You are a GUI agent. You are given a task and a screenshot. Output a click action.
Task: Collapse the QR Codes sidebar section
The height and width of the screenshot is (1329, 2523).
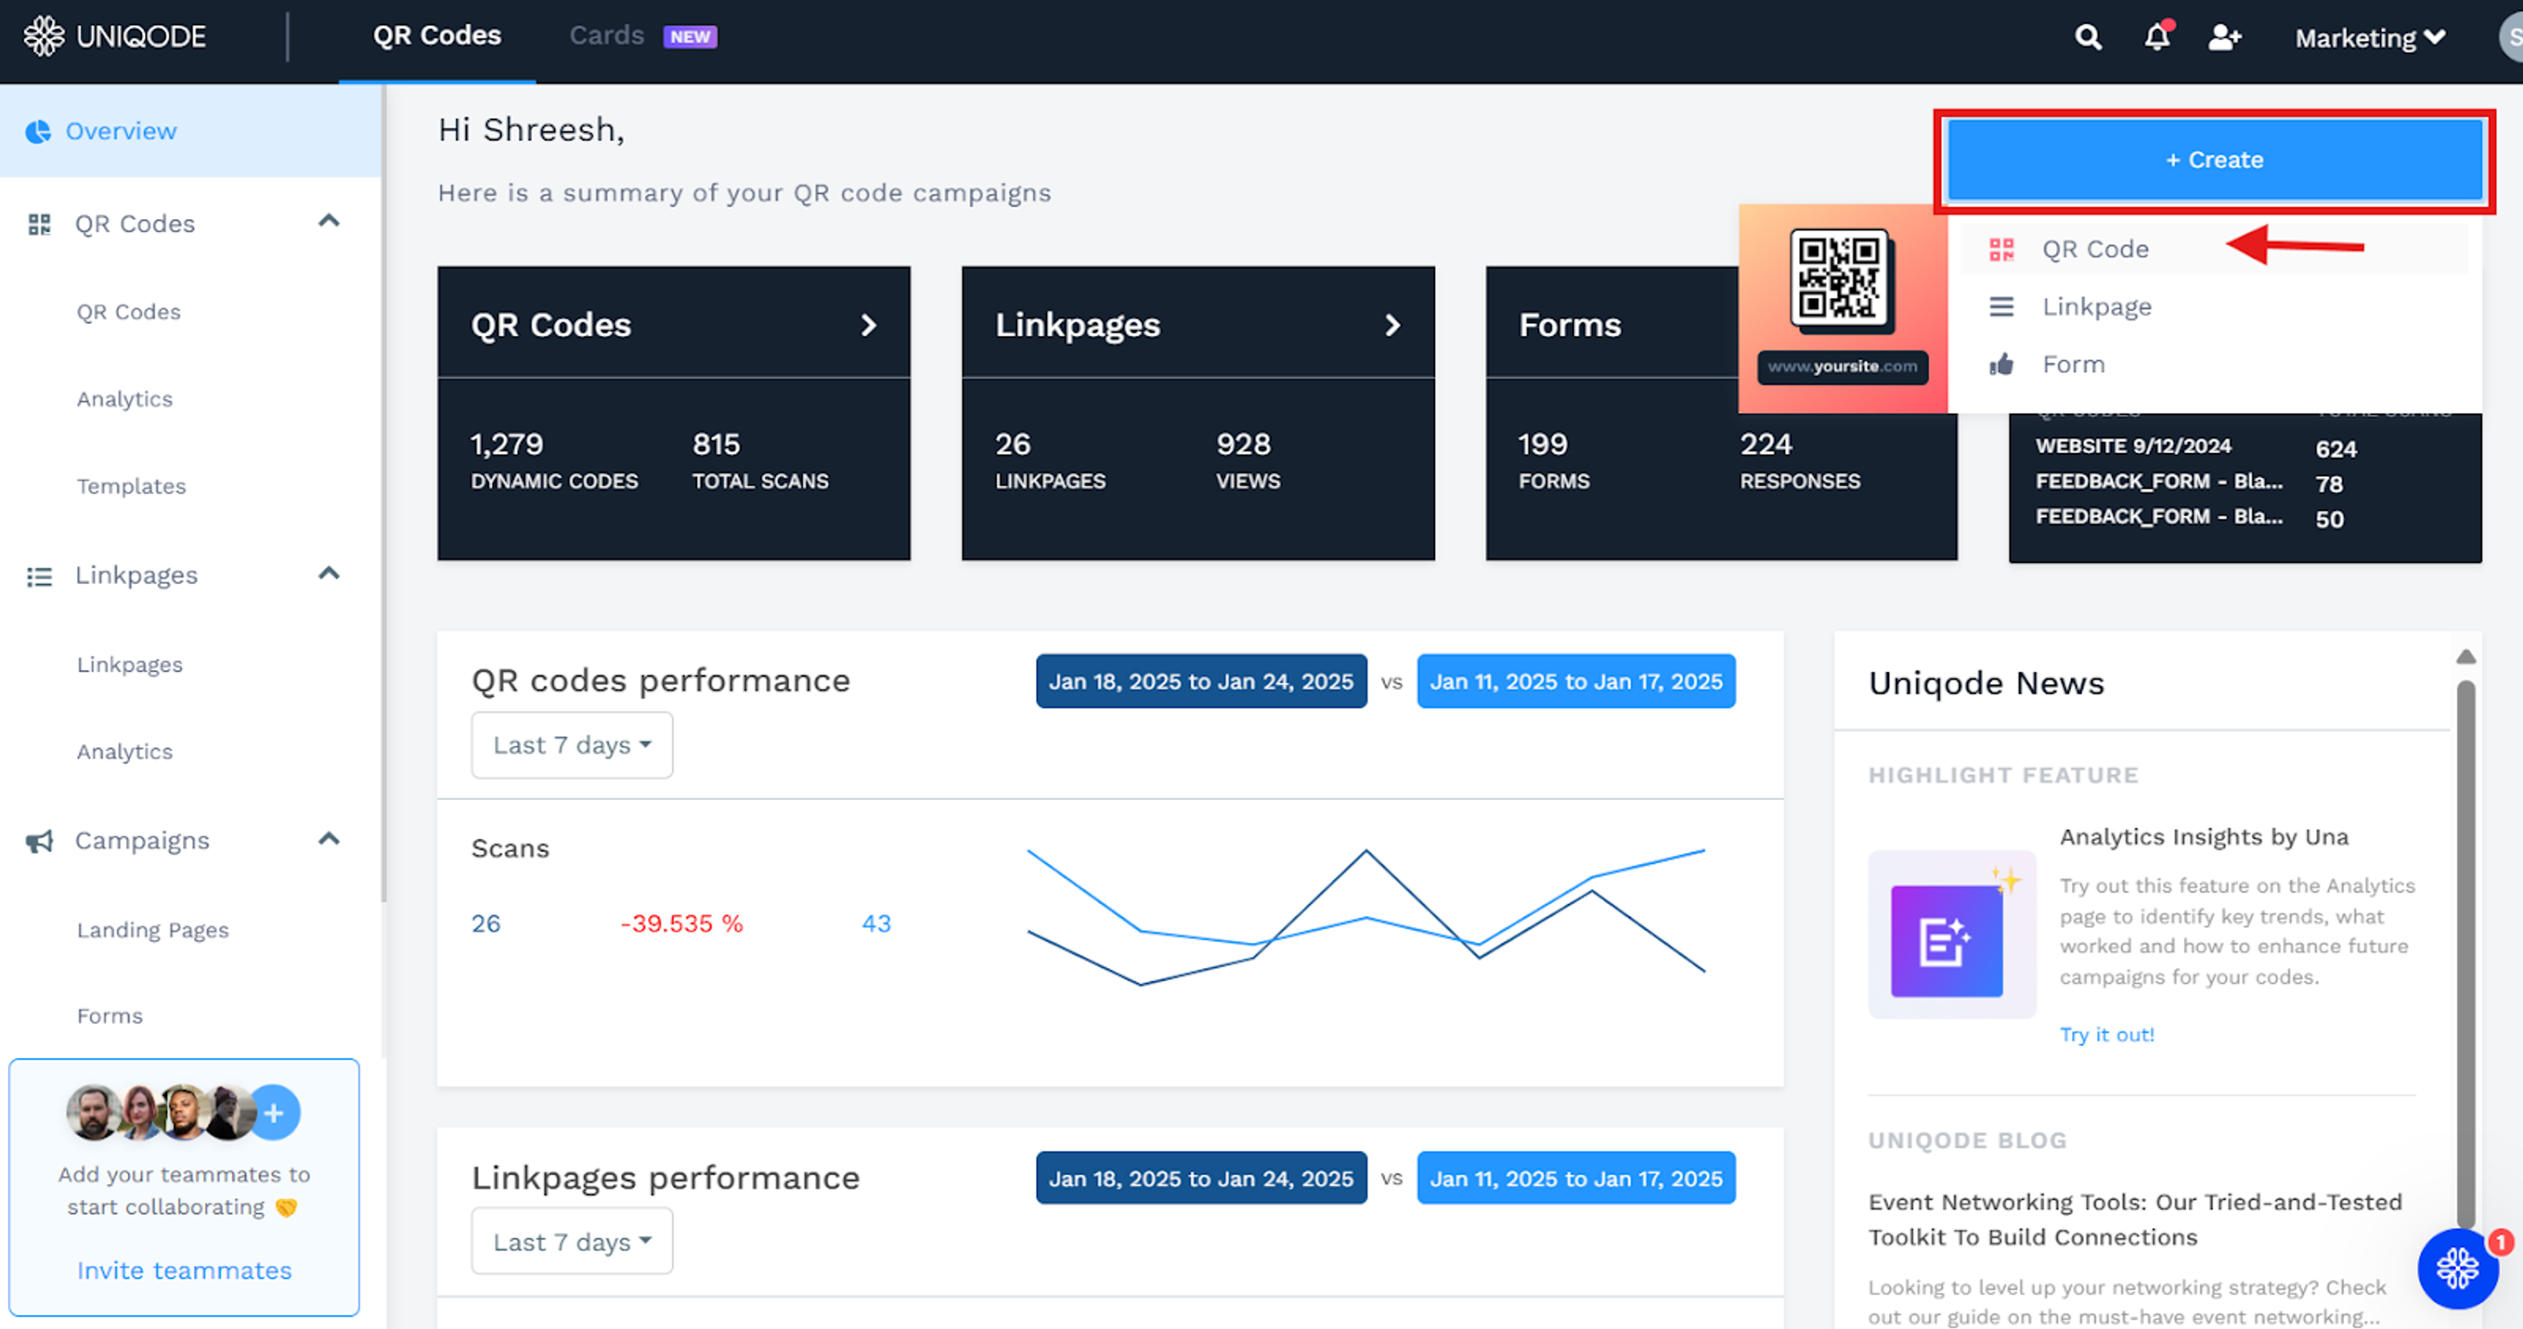tap(329, 221)
